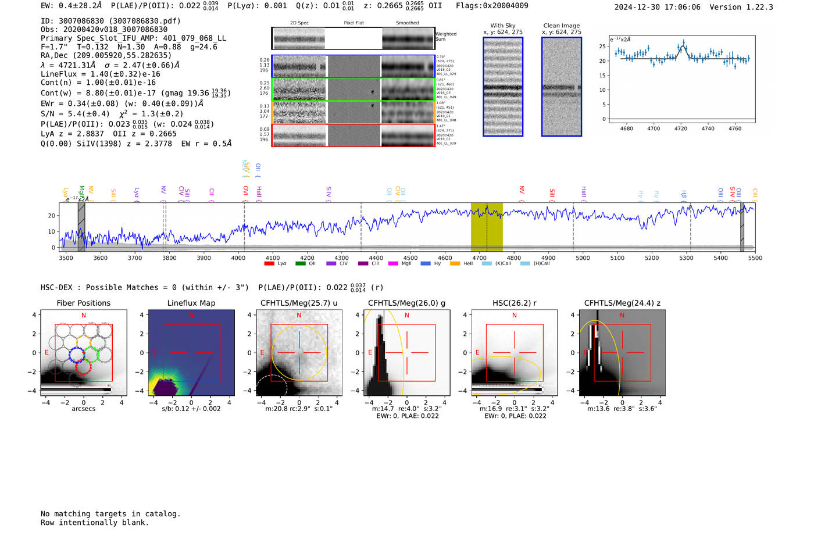This screenshot has height=554, width=814.
Task: Click the 'EW: 0.4±28.2Å' header value
Action: click(x=72, y=6)
